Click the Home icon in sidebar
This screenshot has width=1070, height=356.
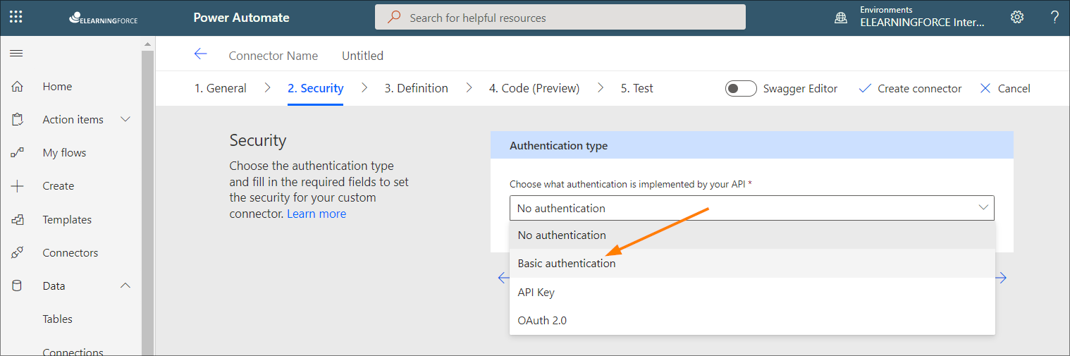[x=18, y=87]
